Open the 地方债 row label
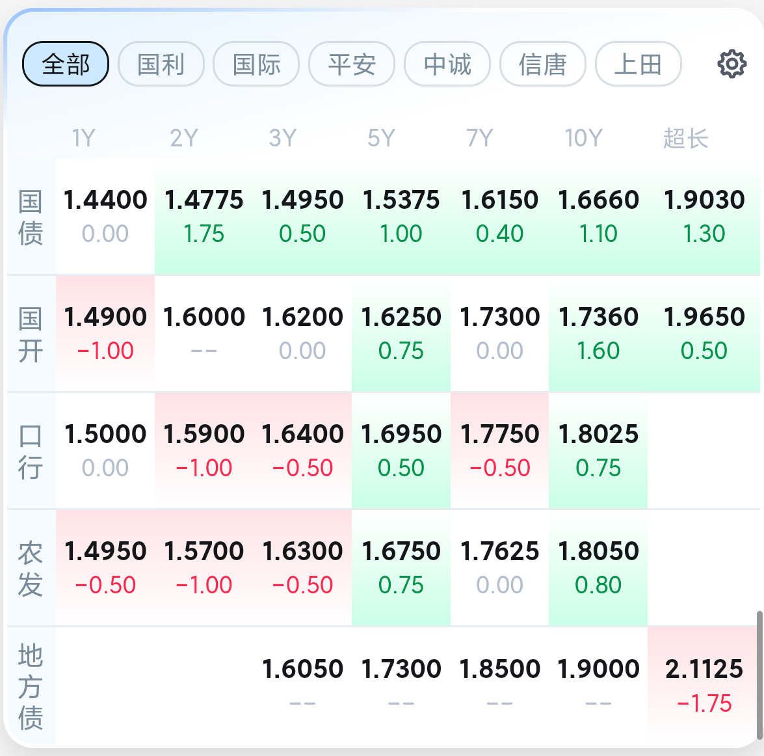This screenshot has height=756, width=764. pyautogui.click(x=30, y=686)
